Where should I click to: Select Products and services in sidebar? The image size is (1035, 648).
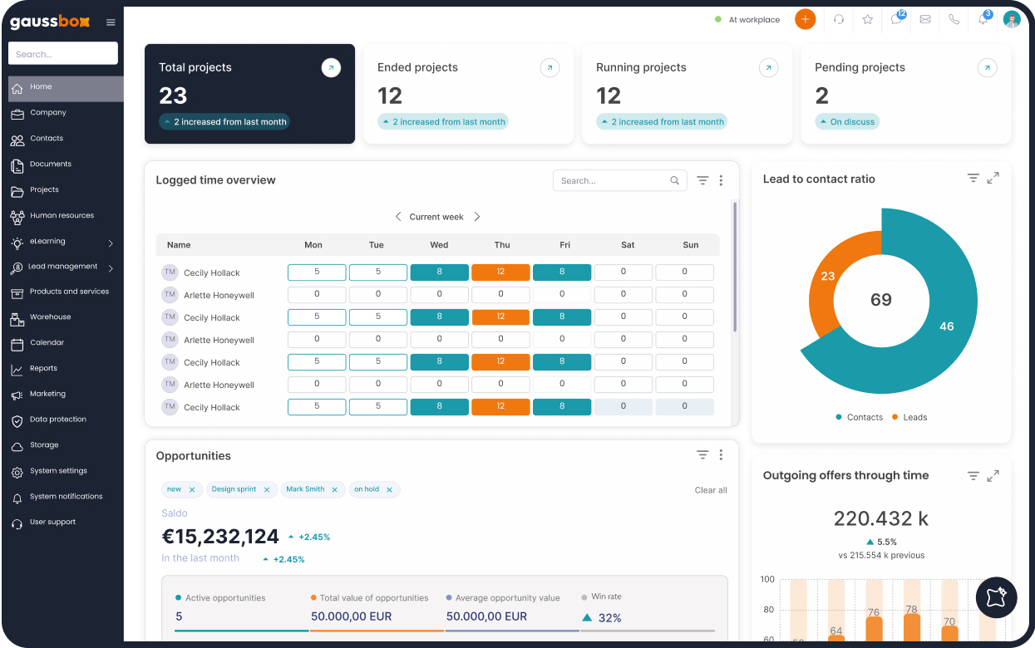click(69, 292)
